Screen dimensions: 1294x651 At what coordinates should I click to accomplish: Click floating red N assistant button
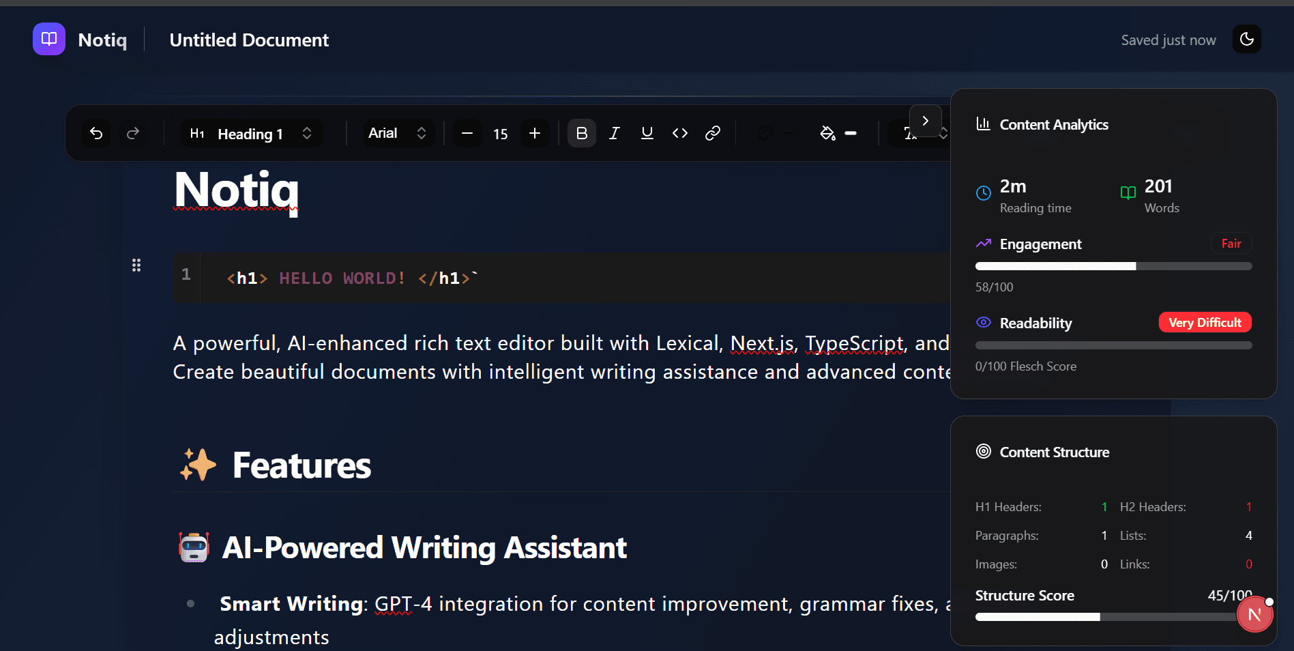point(1254,615)
